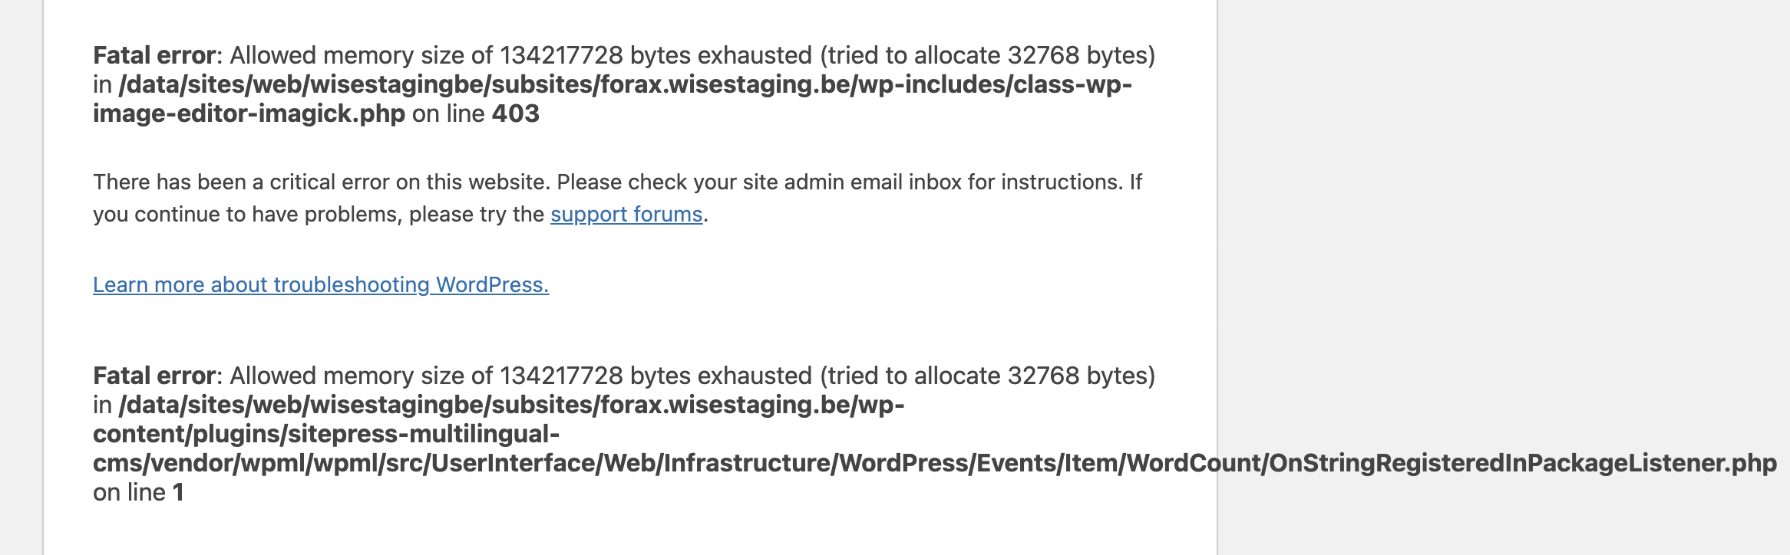1790x555 pixels.
Task: Click the bold line number 403
Action: click(515, 113)
